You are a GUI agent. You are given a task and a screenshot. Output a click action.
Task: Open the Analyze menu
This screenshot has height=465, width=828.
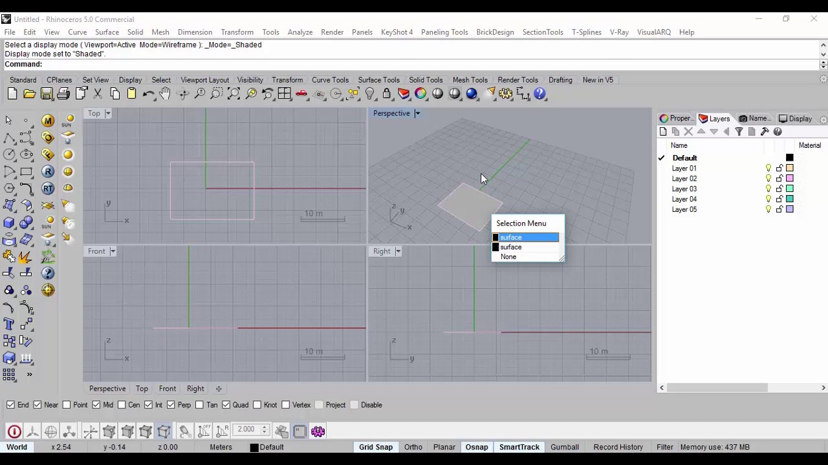300,32
